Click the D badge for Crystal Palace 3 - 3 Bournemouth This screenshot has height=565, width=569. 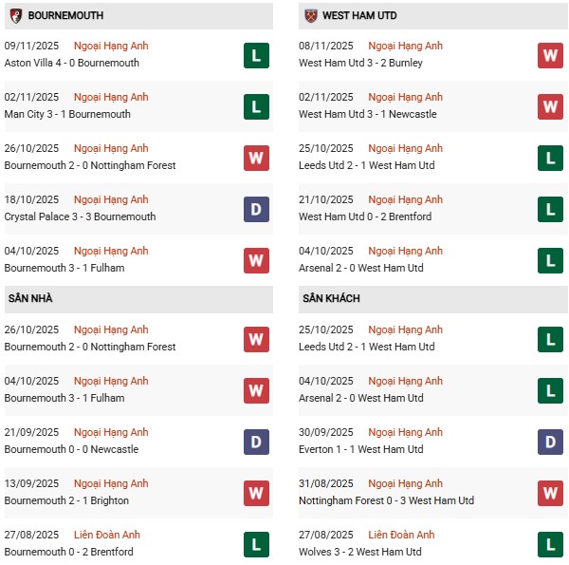(x=256, y=209)
